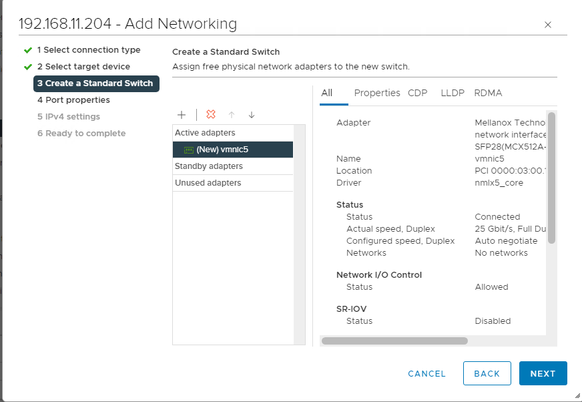Image resolution: width=582 pixels, height=402 pixels.
Task: Select the vmnic5 network adapter icon
Action: click(x=189, y=150)
